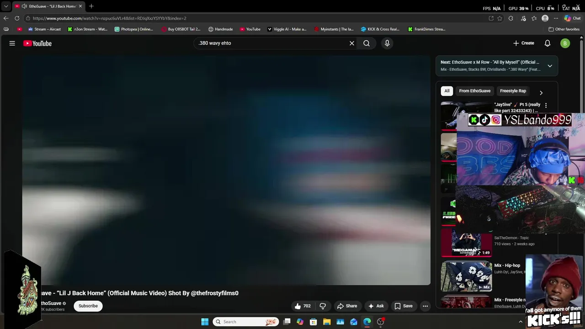
Task: Click in the YouTube search field
Action: tap(272, 43)
